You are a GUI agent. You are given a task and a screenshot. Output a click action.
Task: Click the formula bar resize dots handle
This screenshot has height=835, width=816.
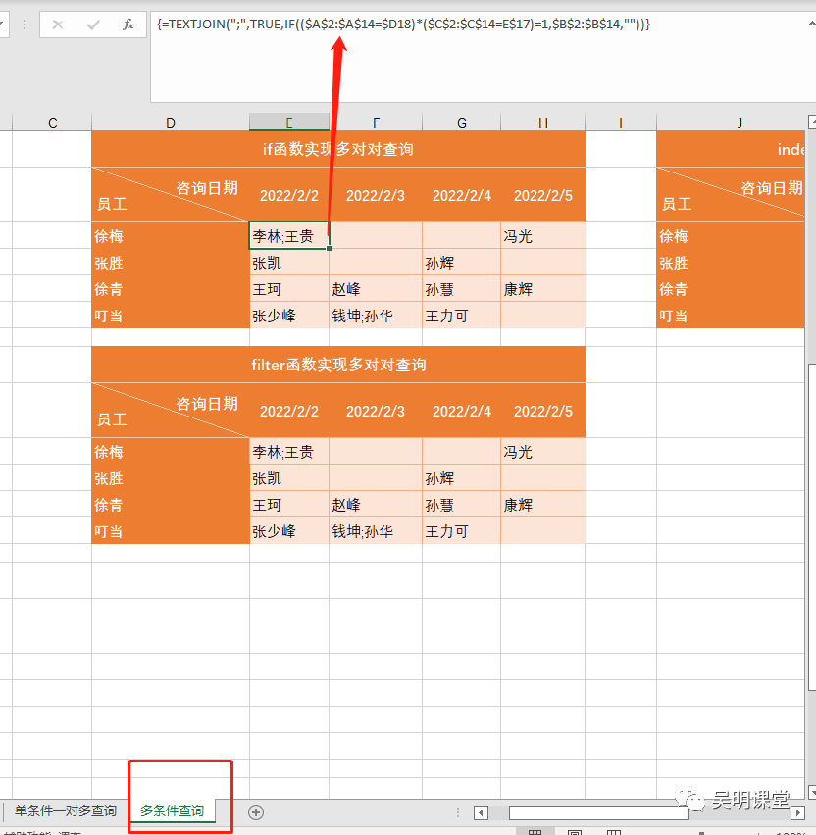[24, 25]
